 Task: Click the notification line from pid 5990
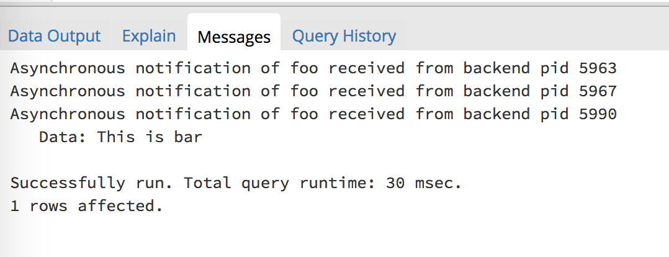pos(313,114)
